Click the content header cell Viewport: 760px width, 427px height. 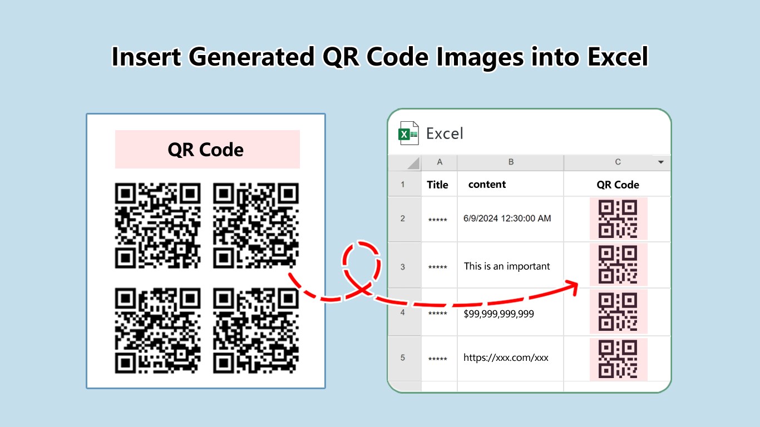511,184
